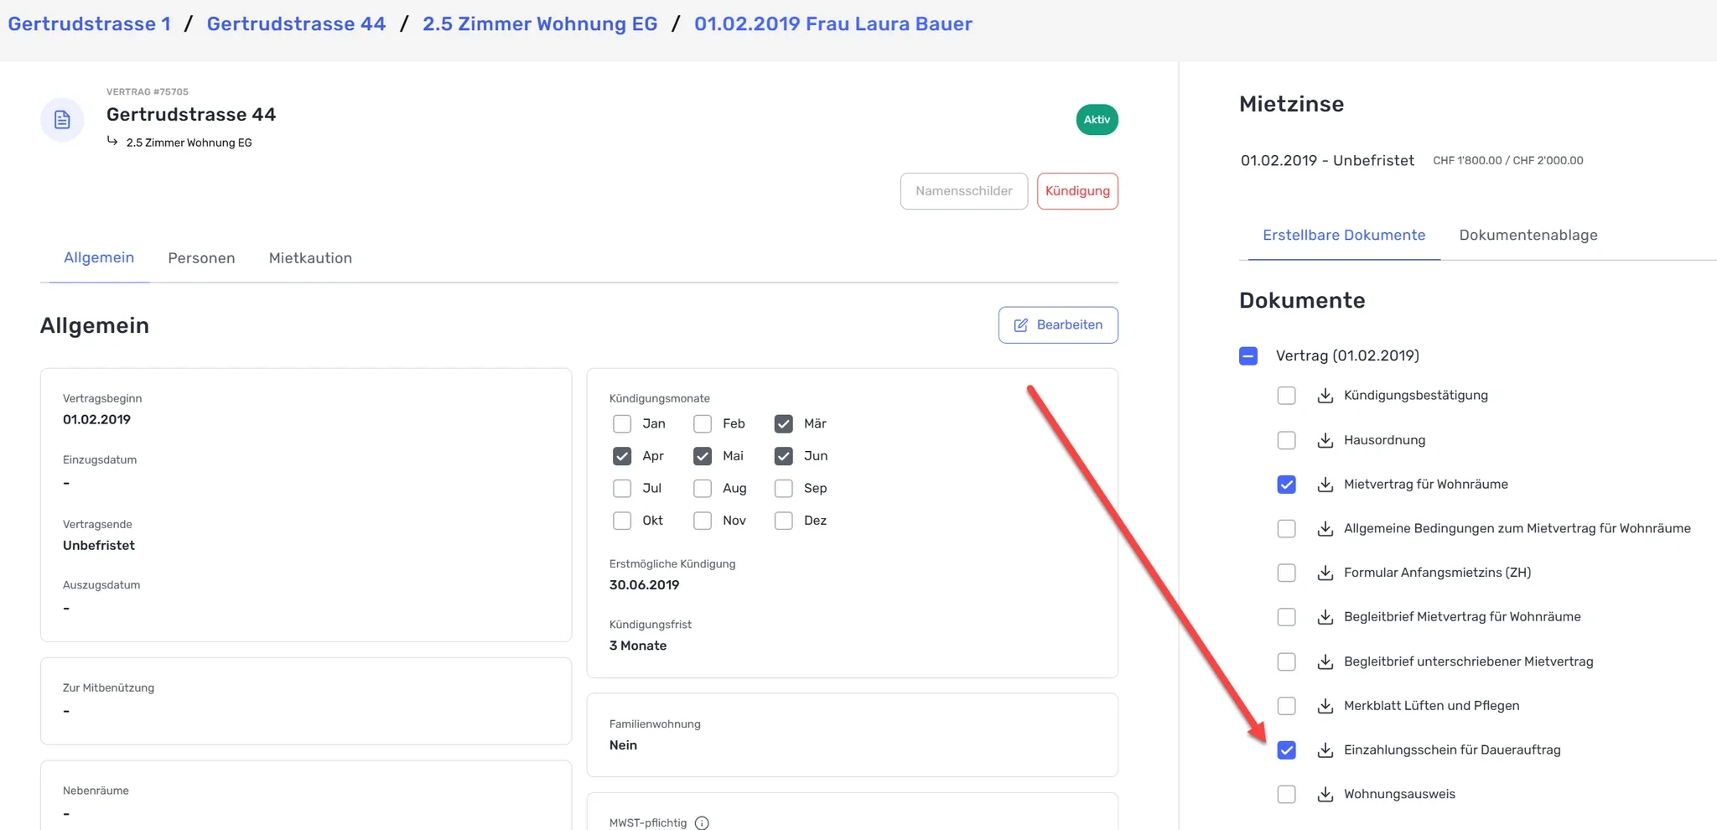Download Merkblatt Lüften und Pflegen
Screen dimensions: 1717x830
tap(1325, 706)
